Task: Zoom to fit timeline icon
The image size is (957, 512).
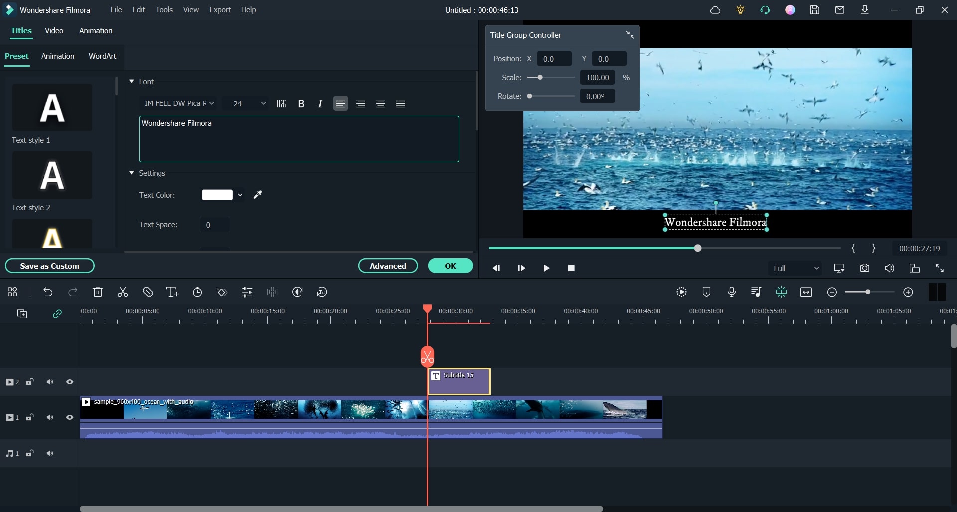Action: click(x=806, y=292)
